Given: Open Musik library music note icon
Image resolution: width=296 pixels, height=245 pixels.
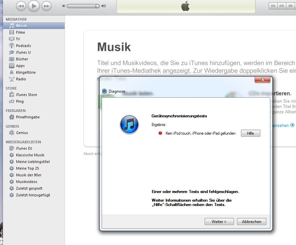Looking at the screenshot, I should (12, 26).
